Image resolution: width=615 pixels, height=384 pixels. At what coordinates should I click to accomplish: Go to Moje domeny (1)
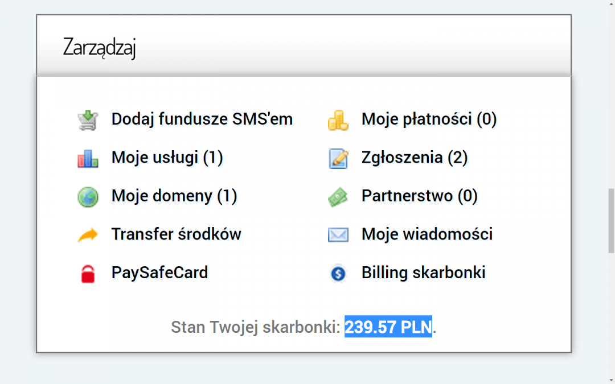[174, 196]
